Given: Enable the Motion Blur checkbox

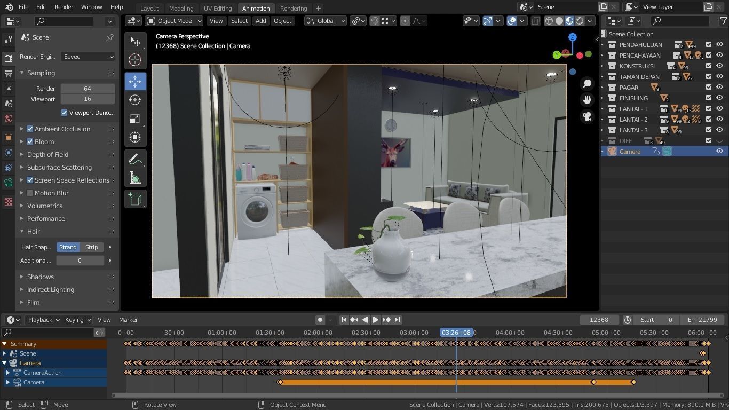Looking at the screenshot, I should pyautogui.click(x=30, y=193).
